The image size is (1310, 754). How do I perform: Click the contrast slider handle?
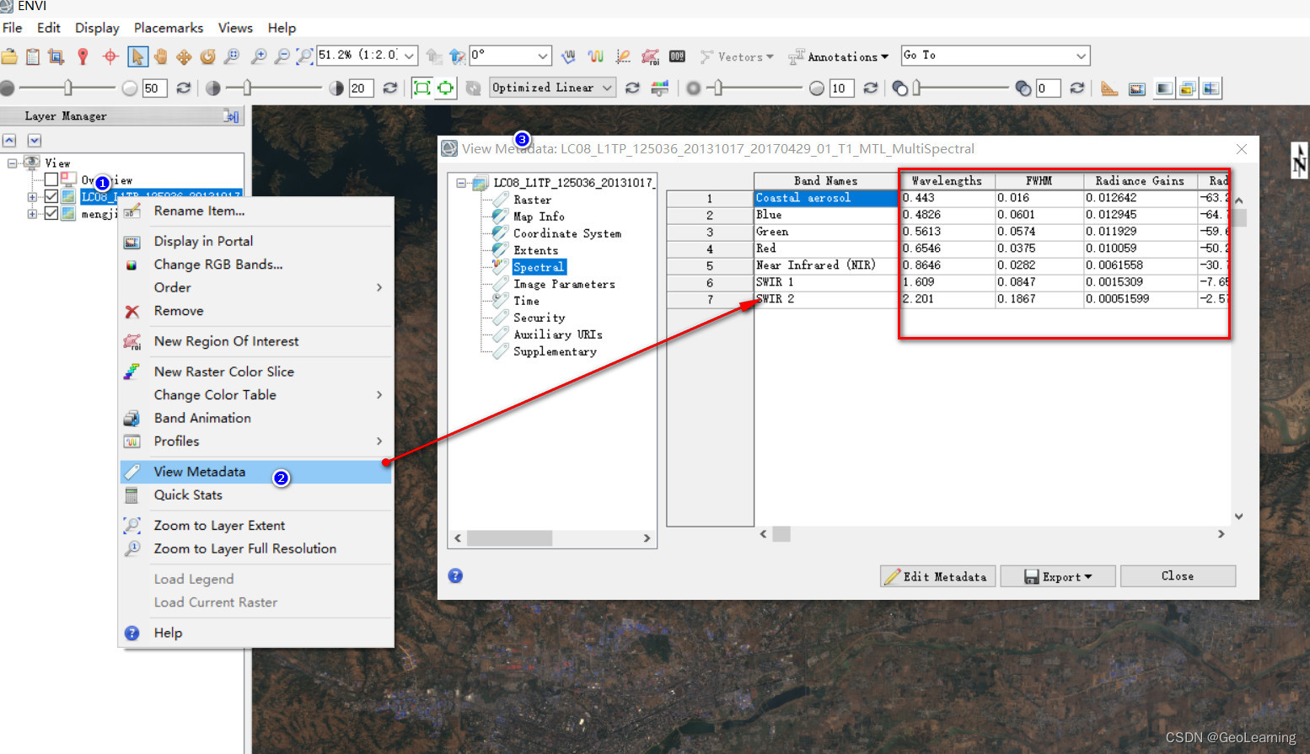tap(247, 87)
